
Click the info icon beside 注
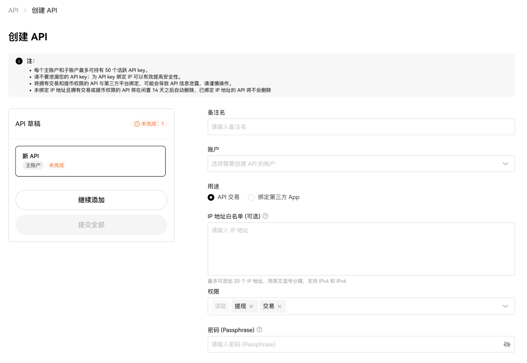pyautogui.click(x=19, y=61)
